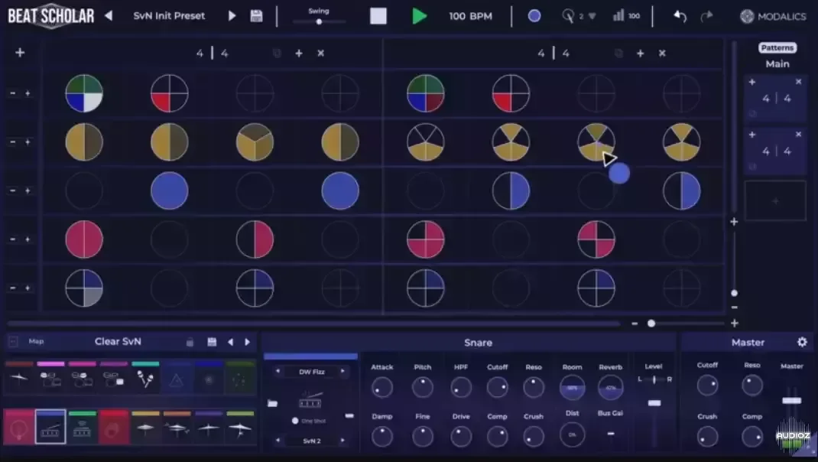Save the SvN Init Preset with the top disk icon

256,15
